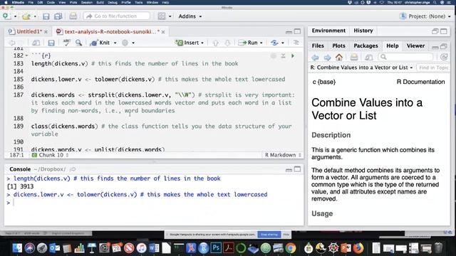Image resolution: width=456 pixels, height=256 pixels.
Task: Save the current document from the main toolbar
Action: click(46, 16)
